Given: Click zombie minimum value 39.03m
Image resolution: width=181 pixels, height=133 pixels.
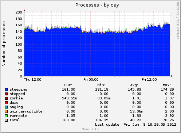Looking at the screenshot, I should coord(104,98).
